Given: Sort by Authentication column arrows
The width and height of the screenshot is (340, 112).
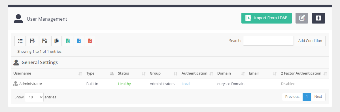Looking at the screenshot, I should (x=211, y=73).
